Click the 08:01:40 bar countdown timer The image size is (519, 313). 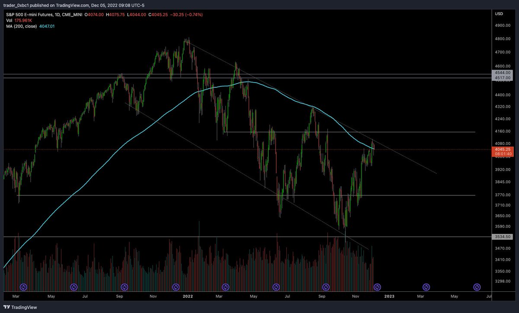503,154
